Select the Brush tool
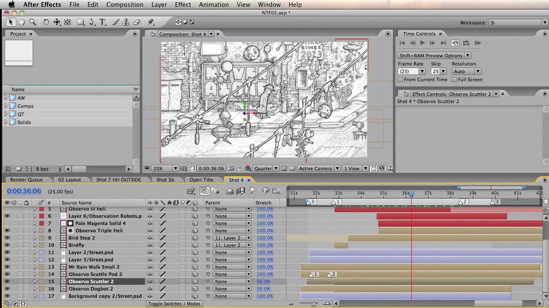Screen dimensions: 549x308 pos(116,22)
